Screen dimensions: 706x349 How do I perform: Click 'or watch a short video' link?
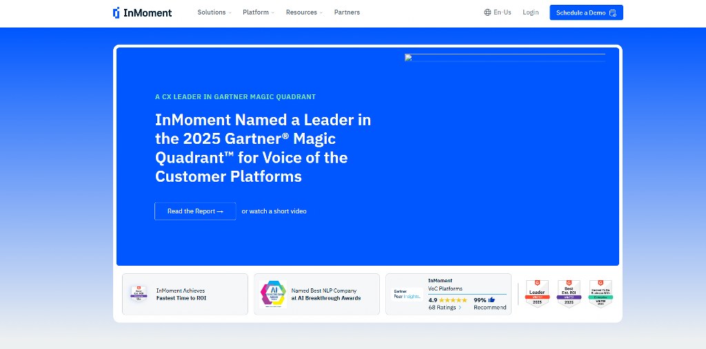click(274, 211)
